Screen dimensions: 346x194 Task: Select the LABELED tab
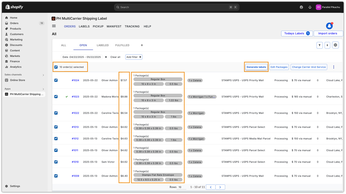point(103,45)
